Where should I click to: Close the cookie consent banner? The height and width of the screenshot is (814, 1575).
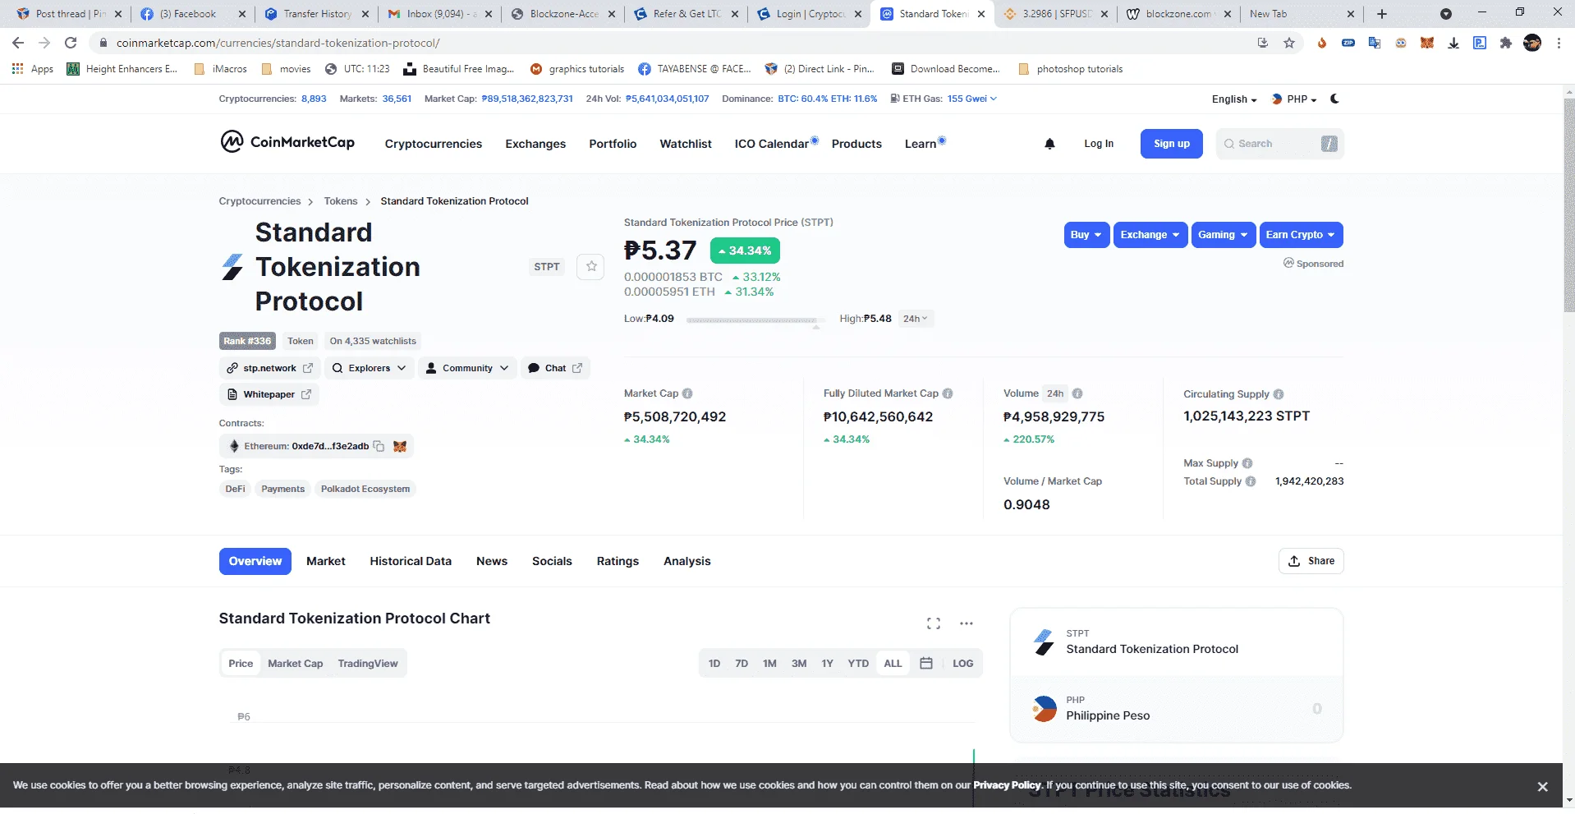1542,787
